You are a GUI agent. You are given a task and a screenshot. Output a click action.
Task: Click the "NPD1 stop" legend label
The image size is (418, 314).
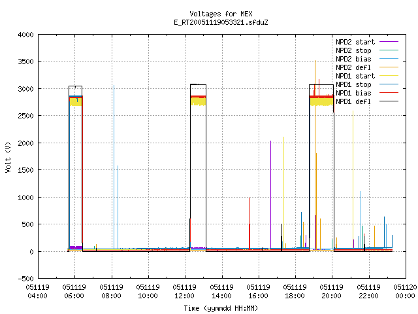pyautogui.click(x=353, y=84)
